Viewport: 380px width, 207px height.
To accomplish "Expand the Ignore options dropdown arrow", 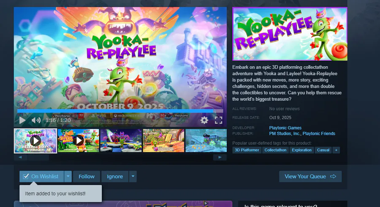I will click(133, 177).
